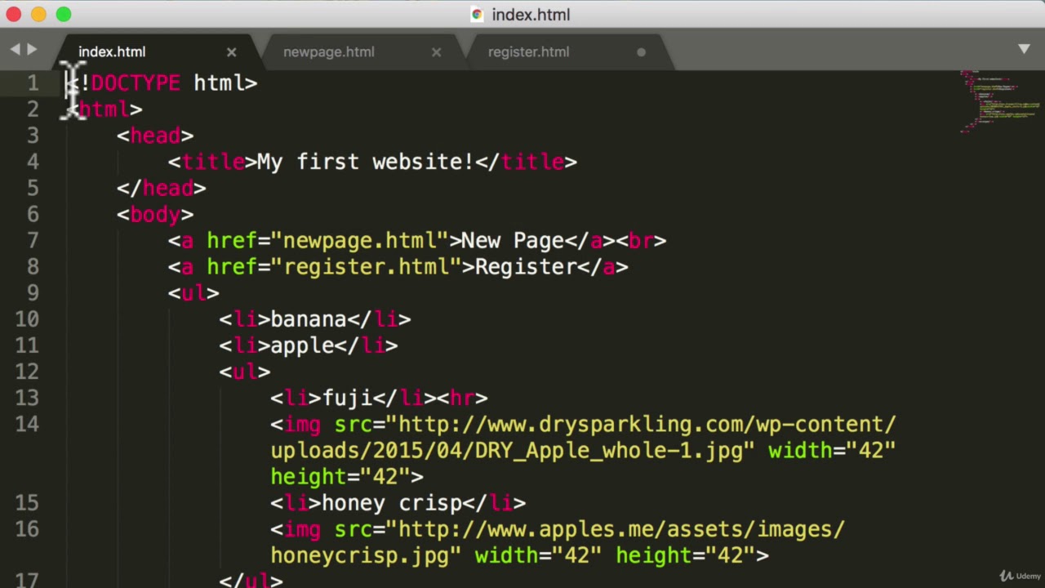1045x588 pixels.
Task: Click the ul tag on line 9
Action: [193, 292]
